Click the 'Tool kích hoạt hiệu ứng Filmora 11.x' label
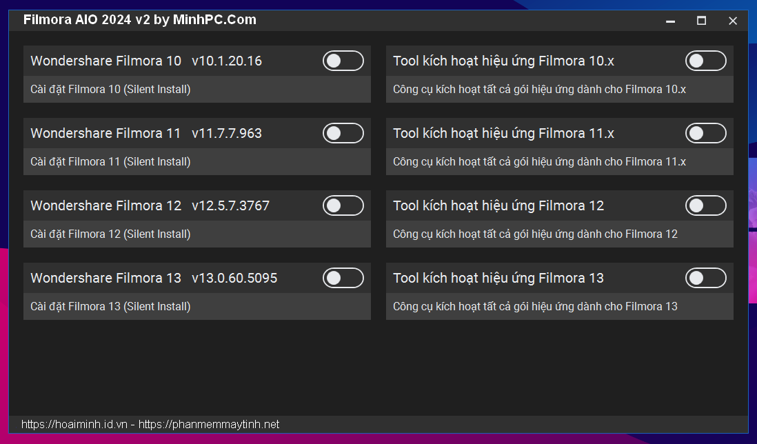Screen dimensions: 757x444 pos(503,134)
